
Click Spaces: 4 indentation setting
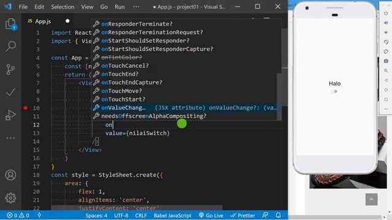pyautogui.click(x=96, y=215)
